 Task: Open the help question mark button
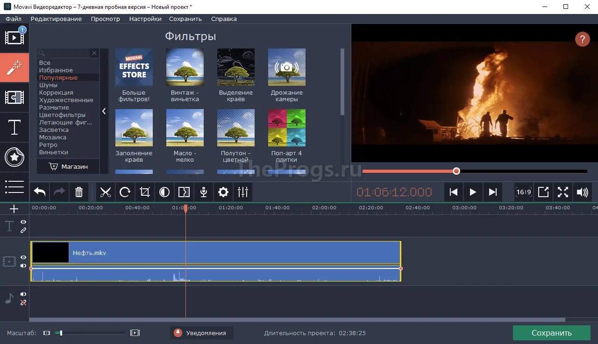click(x=582, y=39)
